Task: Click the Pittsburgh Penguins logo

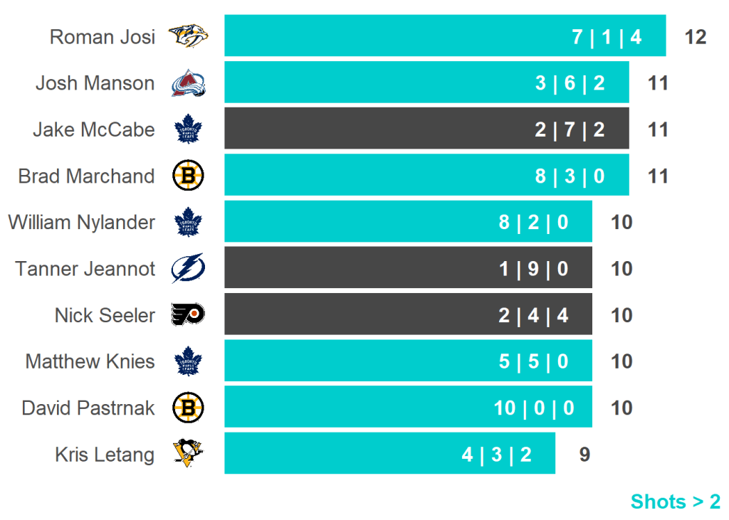Action: click(x=189, y=454)
